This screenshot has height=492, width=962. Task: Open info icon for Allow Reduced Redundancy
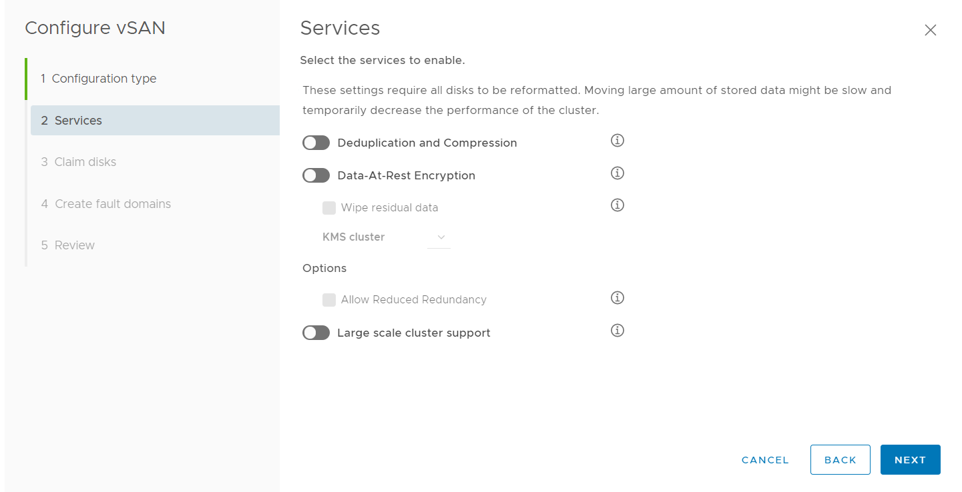618,298
